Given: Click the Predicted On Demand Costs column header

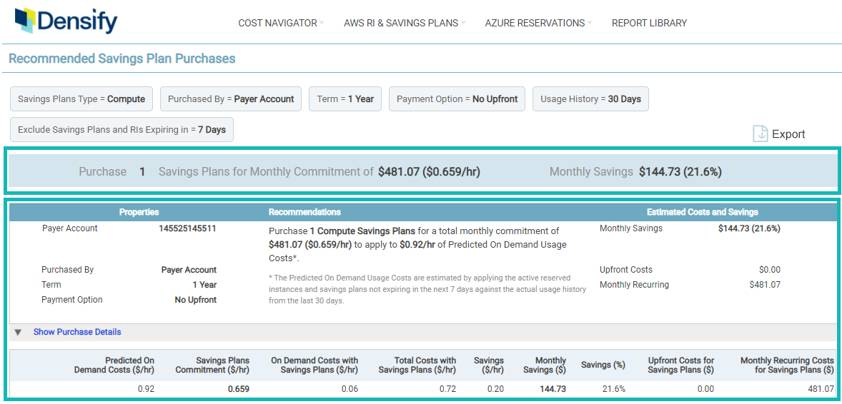Looking at the screenshot, I should 114,365.
